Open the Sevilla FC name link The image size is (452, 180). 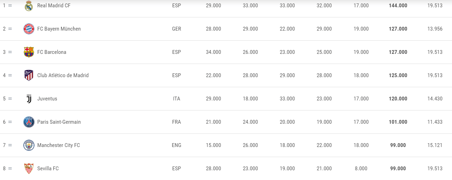pos(48,169)
